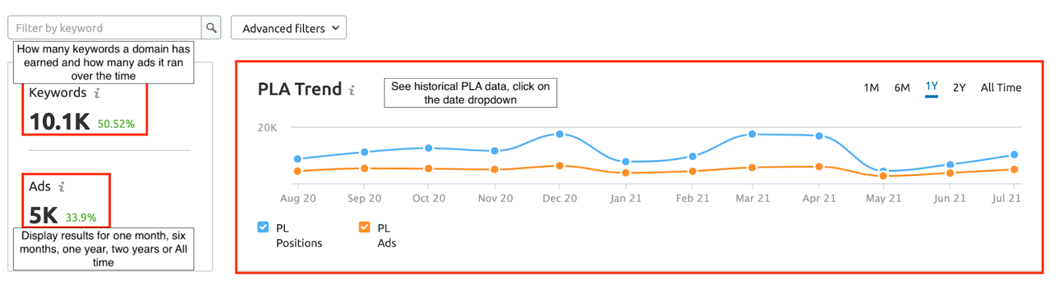Uncheck the PL Positions checkbox
1059x285 pixels.
[x=263, y=227]
